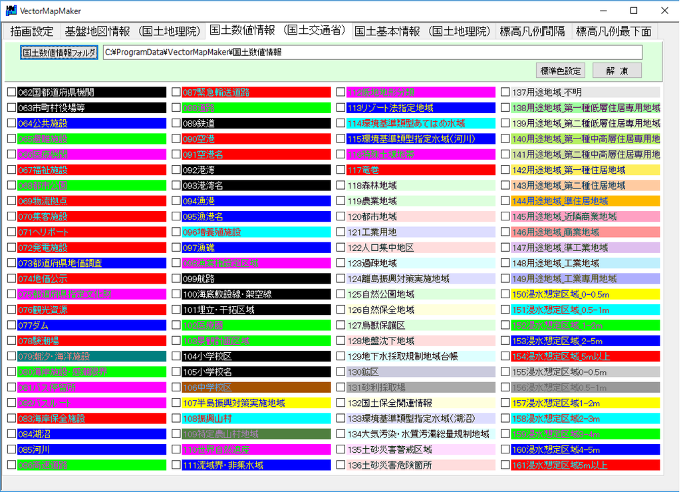
Task: Switch to the 描画設定 tab
Action: coord(31,31)
